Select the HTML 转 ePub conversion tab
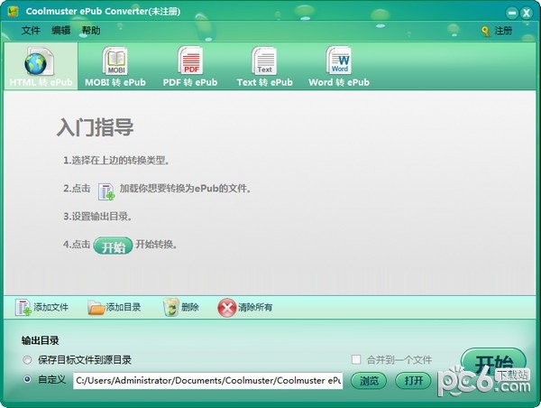 point(41,66)
